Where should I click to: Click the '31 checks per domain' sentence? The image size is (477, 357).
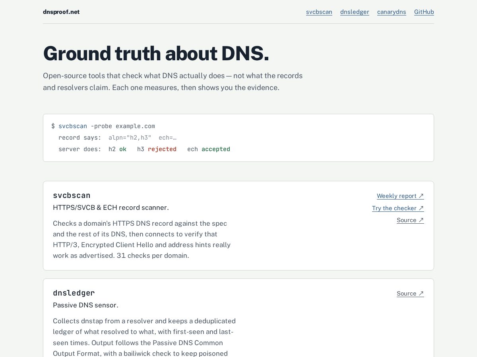click(x=153, y=255)
